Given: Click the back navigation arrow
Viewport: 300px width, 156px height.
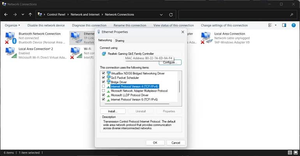Looking at the screenshot, I should coord(6,14).
